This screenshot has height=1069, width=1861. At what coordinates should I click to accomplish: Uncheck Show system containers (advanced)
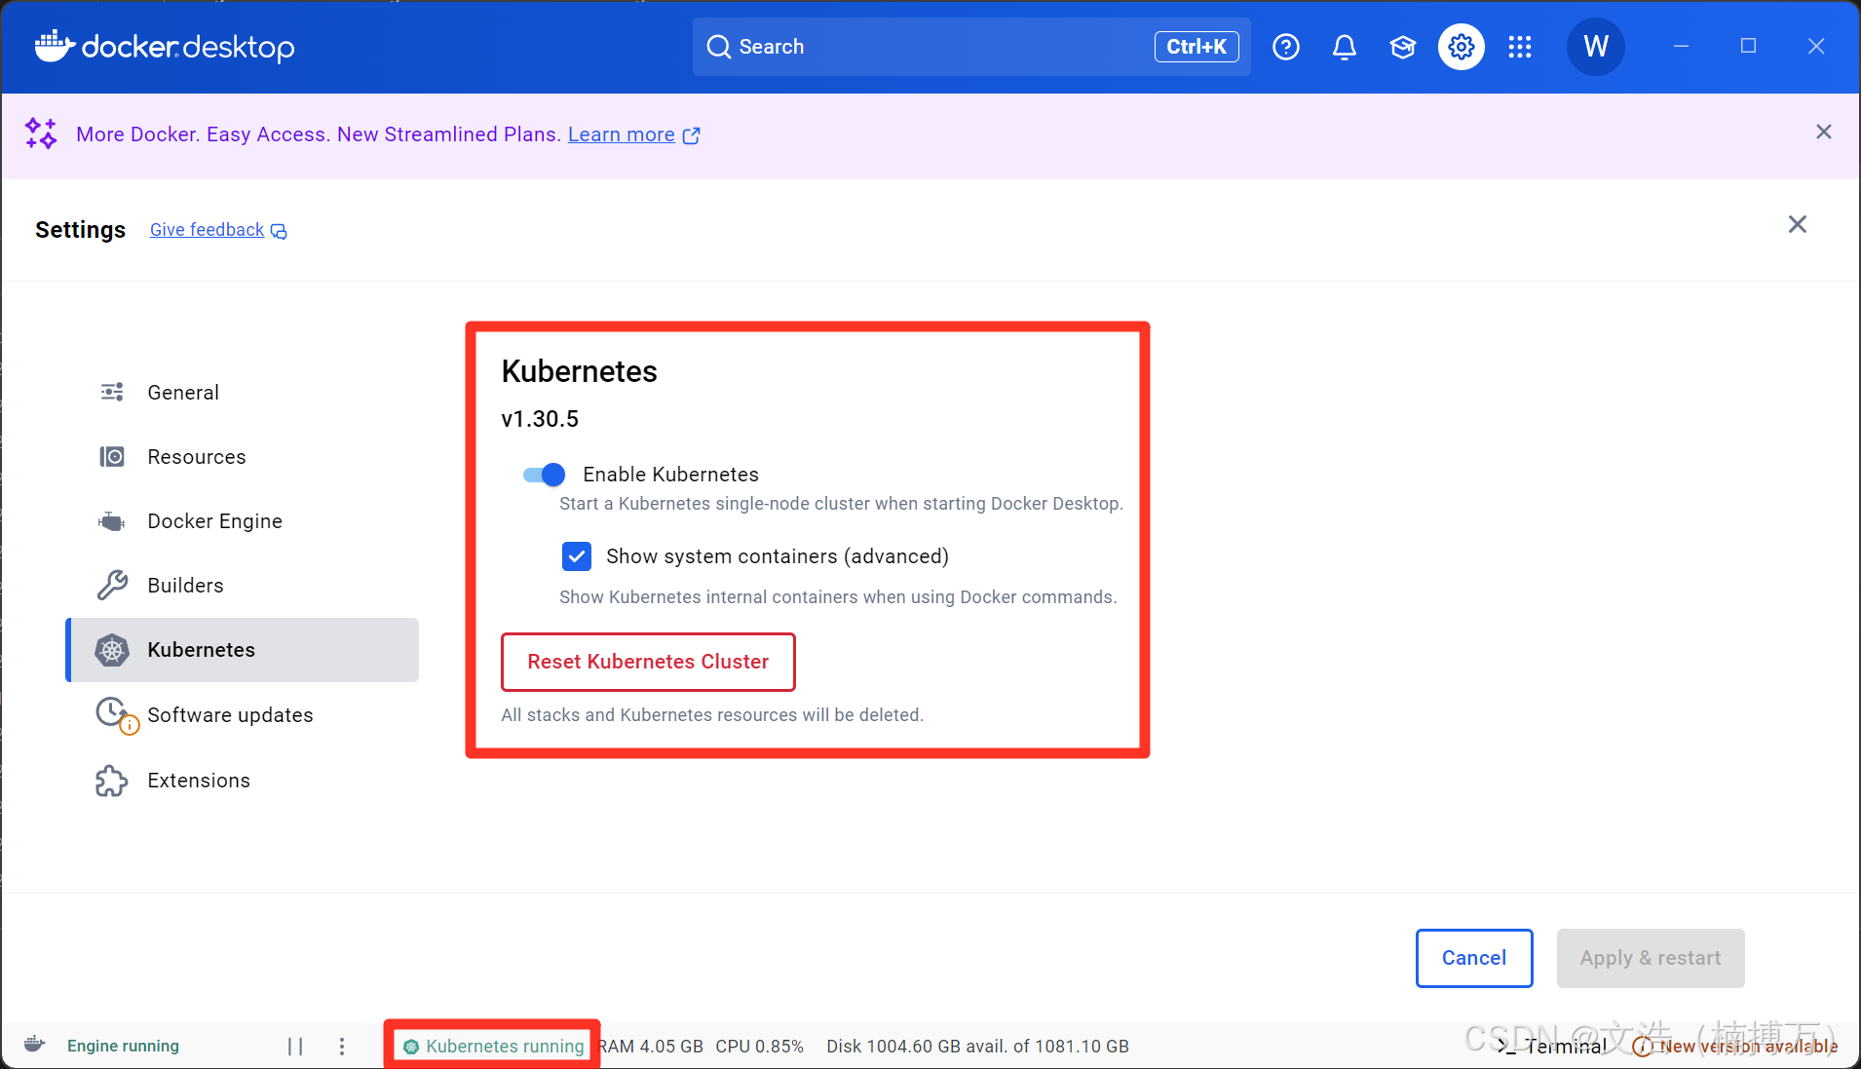point(577,556)
